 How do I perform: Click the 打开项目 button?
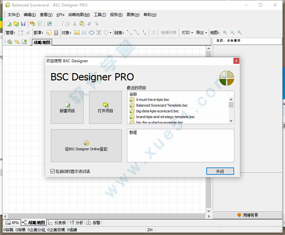coord(105,108)
